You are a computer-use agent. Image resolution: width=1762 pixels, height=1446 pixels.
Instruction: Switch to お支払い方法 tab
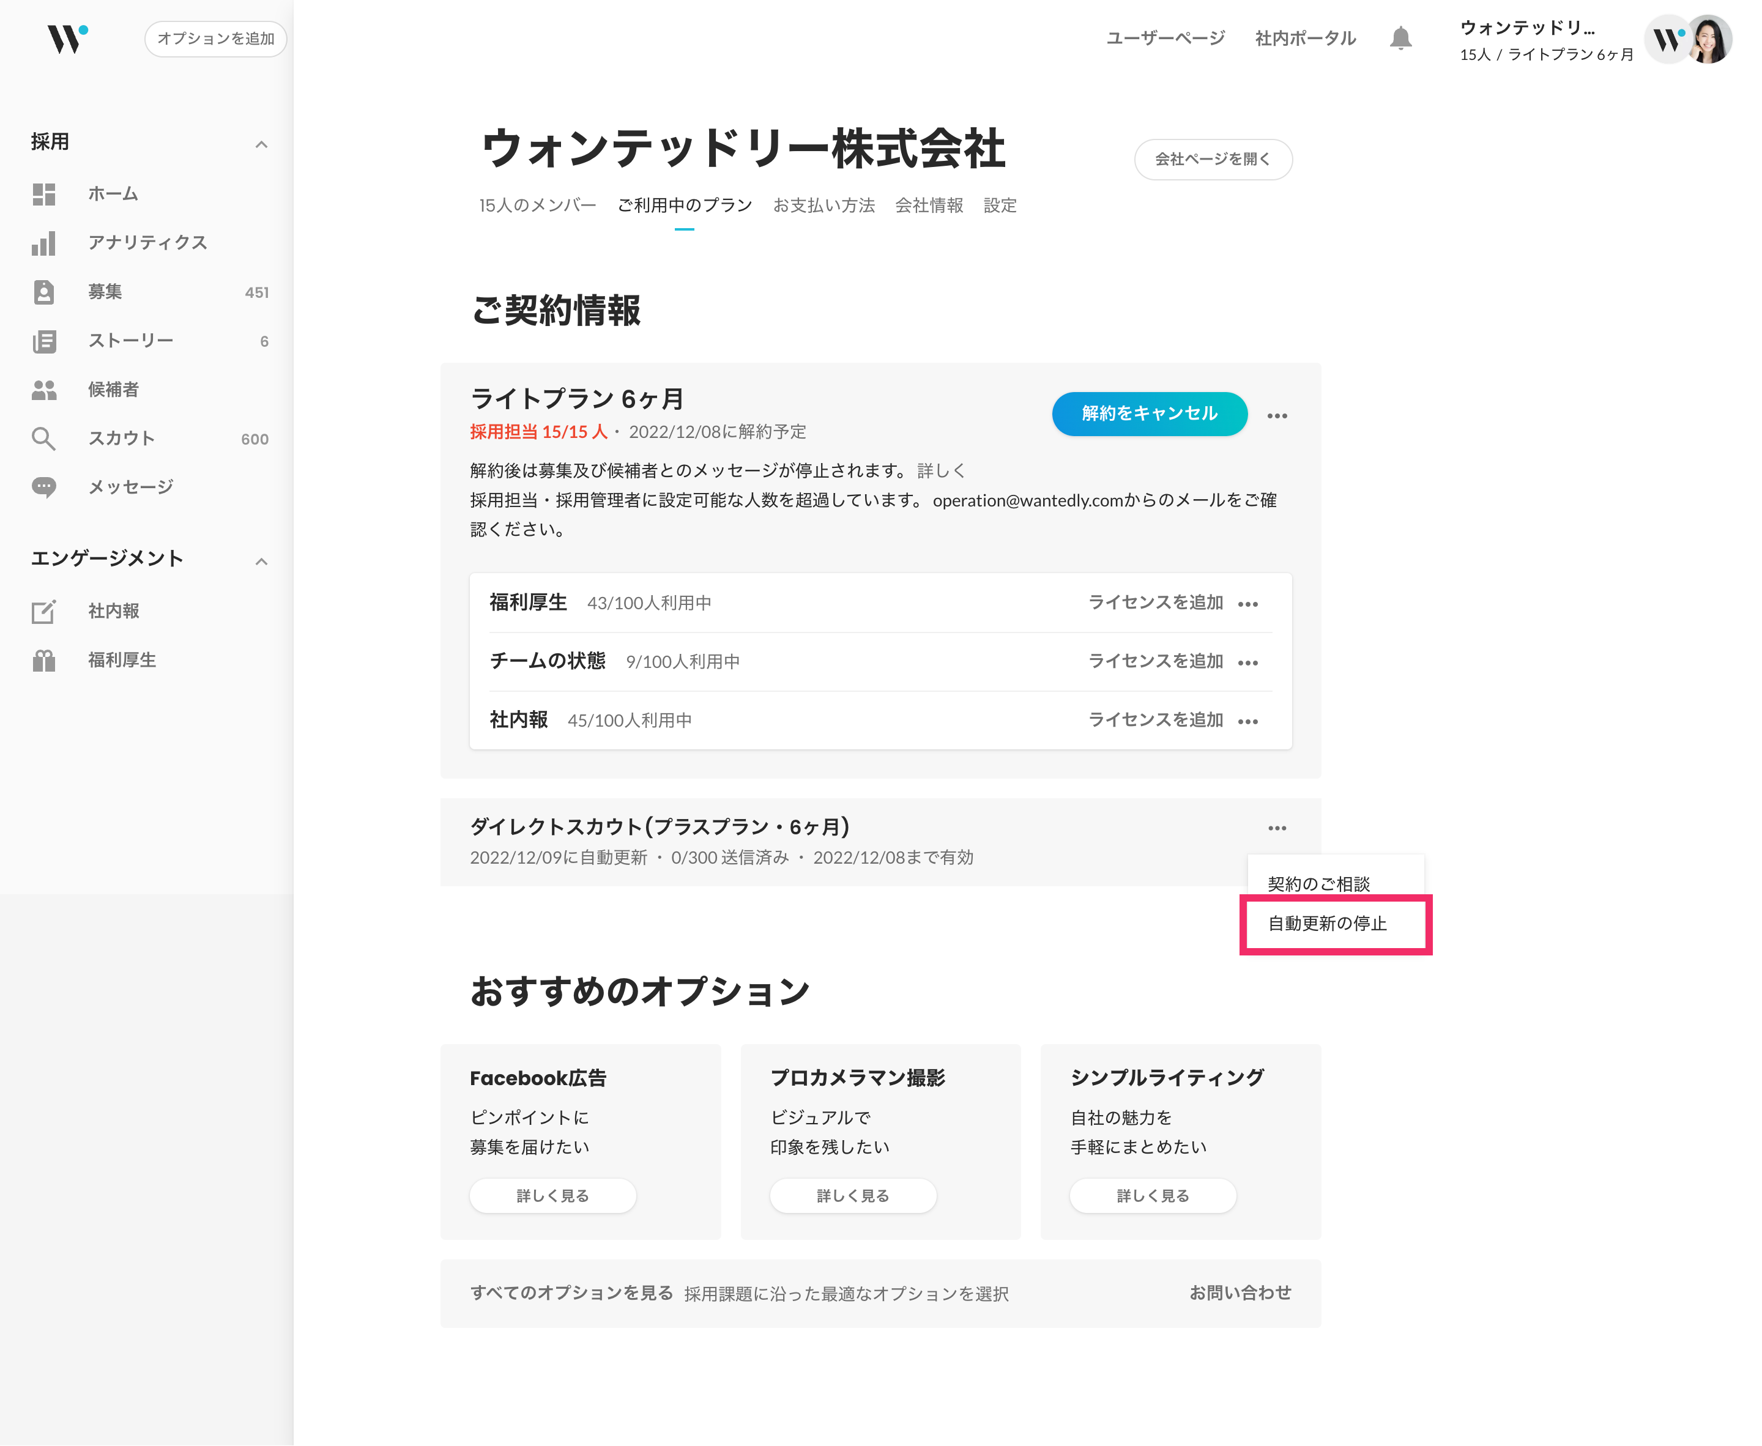[823, 206]
